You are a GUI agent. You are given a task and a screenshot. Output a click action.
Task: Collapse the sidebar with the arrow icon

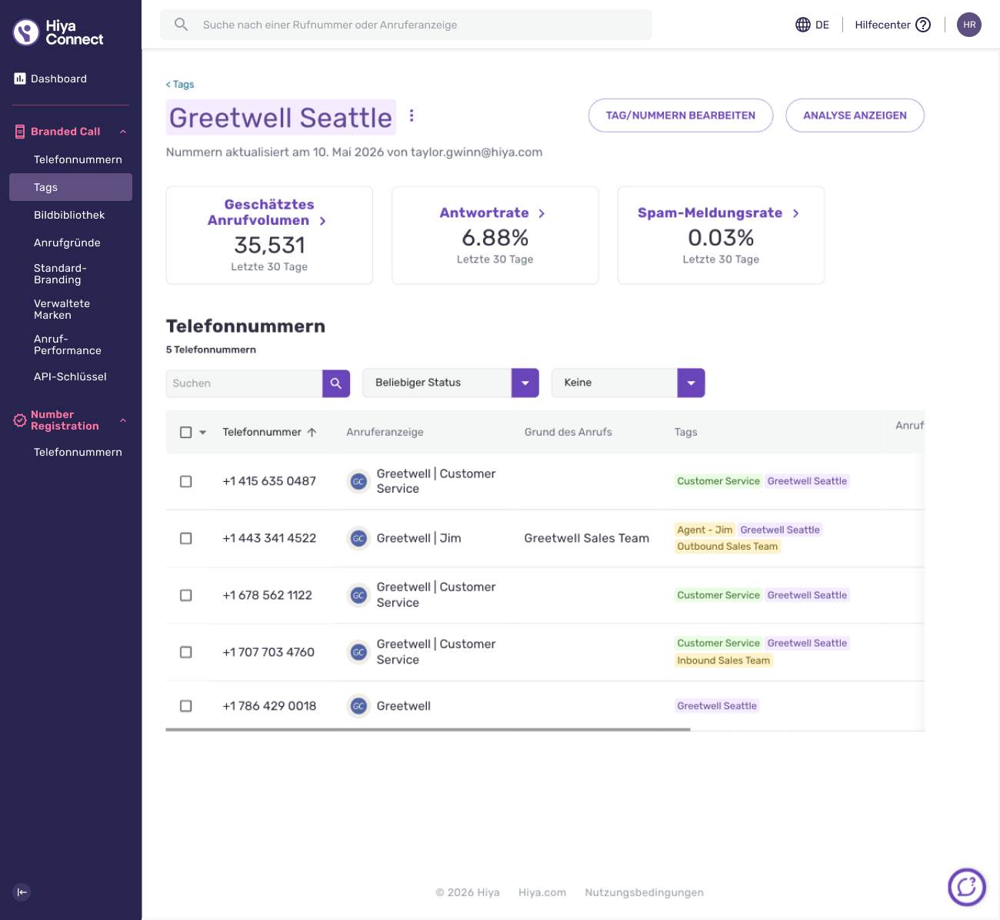pos(22,892)
